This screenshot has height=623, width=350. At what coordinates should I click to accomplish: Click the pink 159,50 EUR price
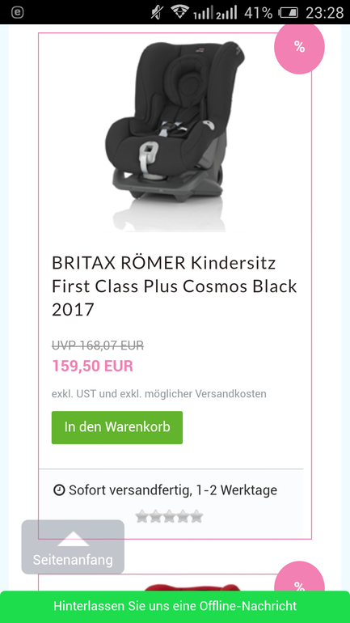pos(92,366)
